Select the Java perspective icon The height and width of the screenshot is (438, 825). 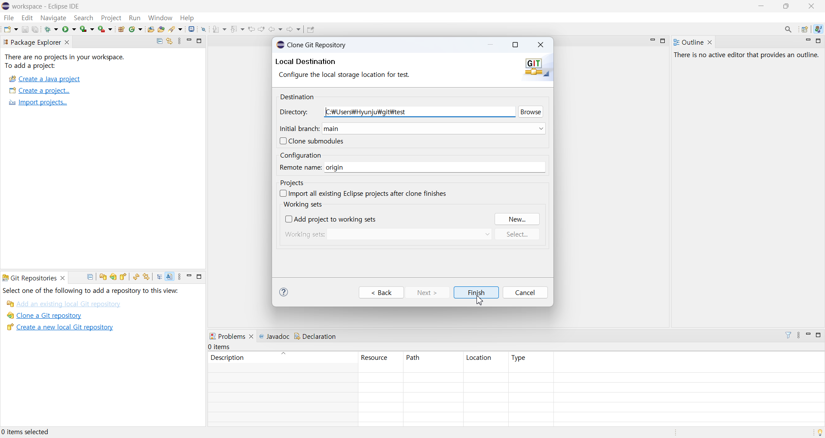(x=819, y=30)
